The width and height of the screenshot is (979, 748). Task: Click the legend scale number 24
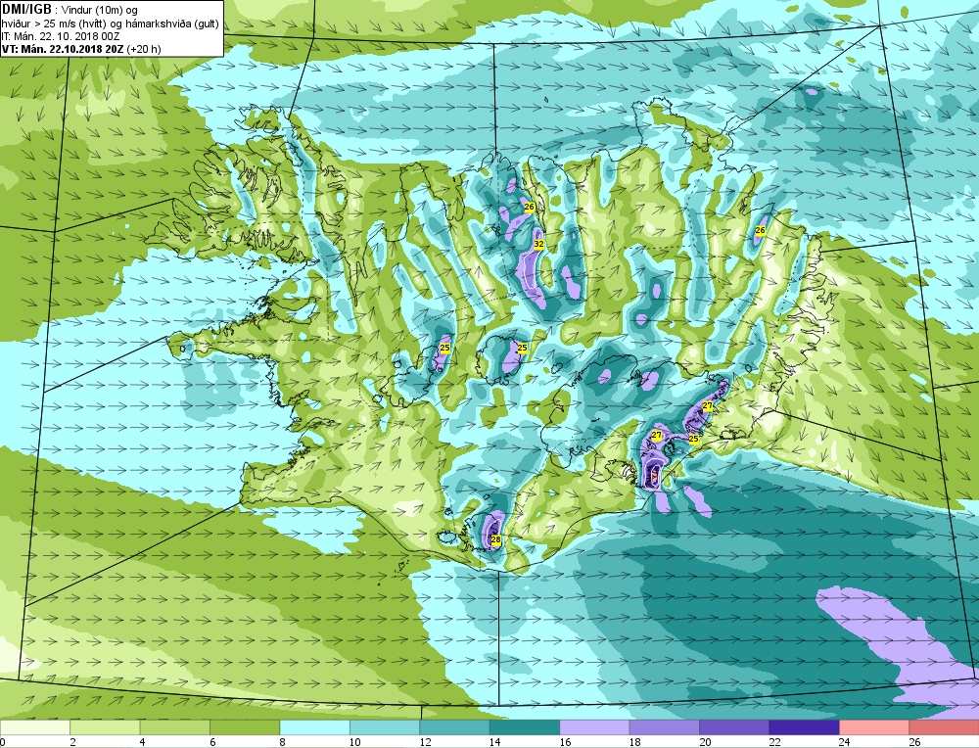tap(844, 742)
